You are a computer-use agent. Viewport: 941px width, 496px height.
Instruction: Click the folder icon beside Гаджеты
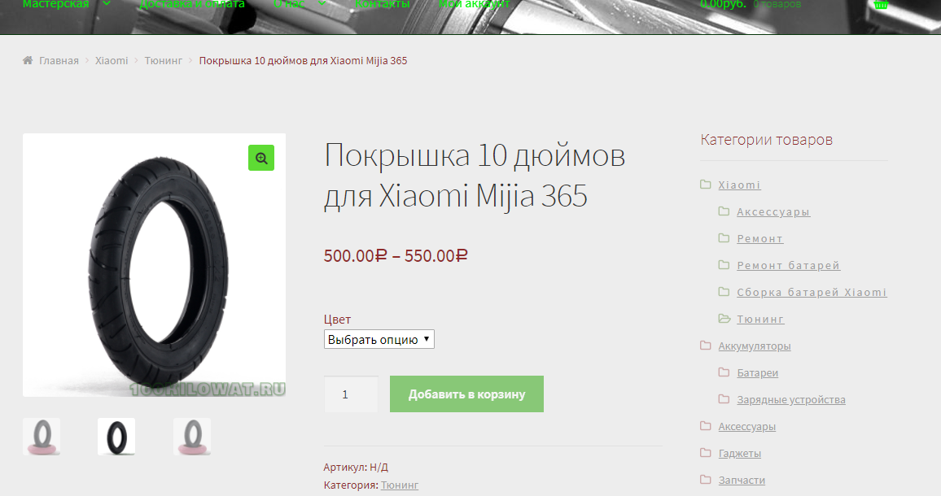pos(705,453)
